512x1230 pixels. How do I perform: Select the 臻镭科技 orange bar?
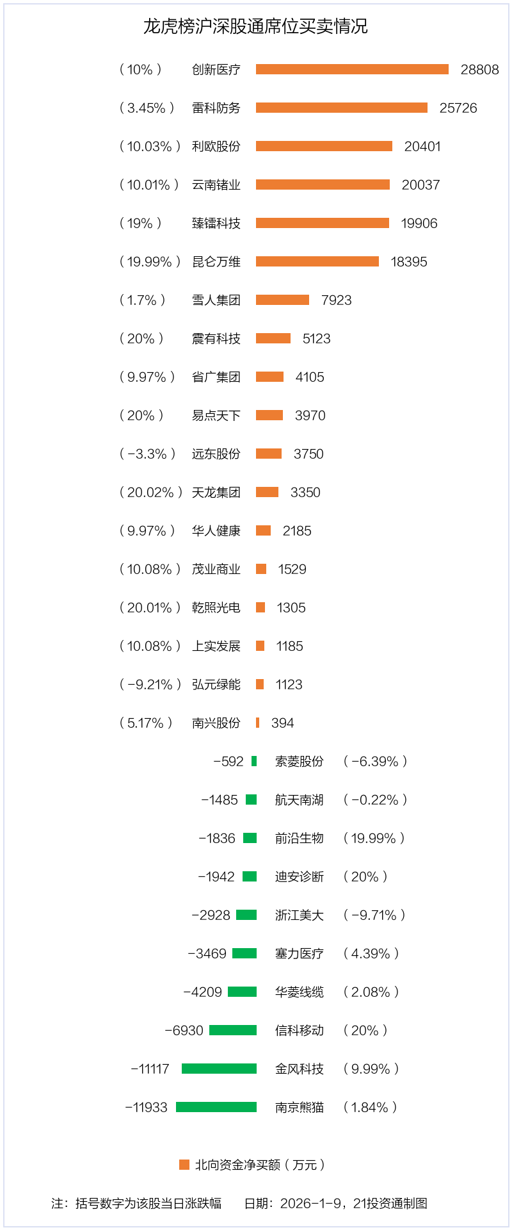pos(322,223)
